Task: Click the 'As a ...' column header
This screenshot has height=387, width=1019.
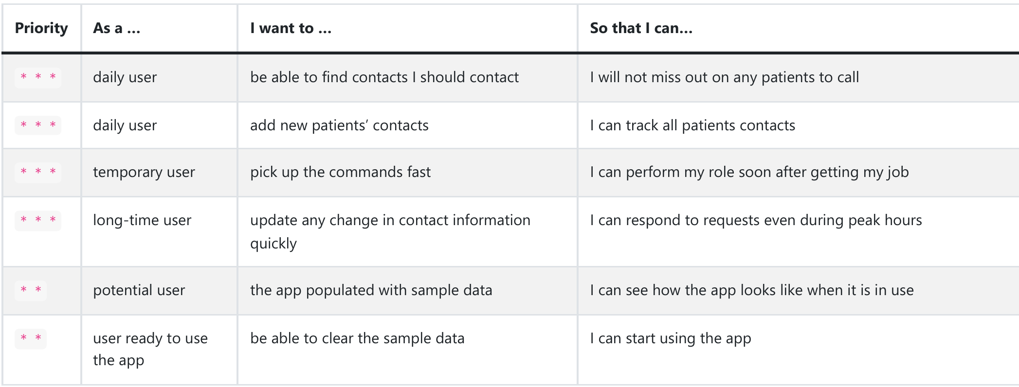Action: point(117,28)
